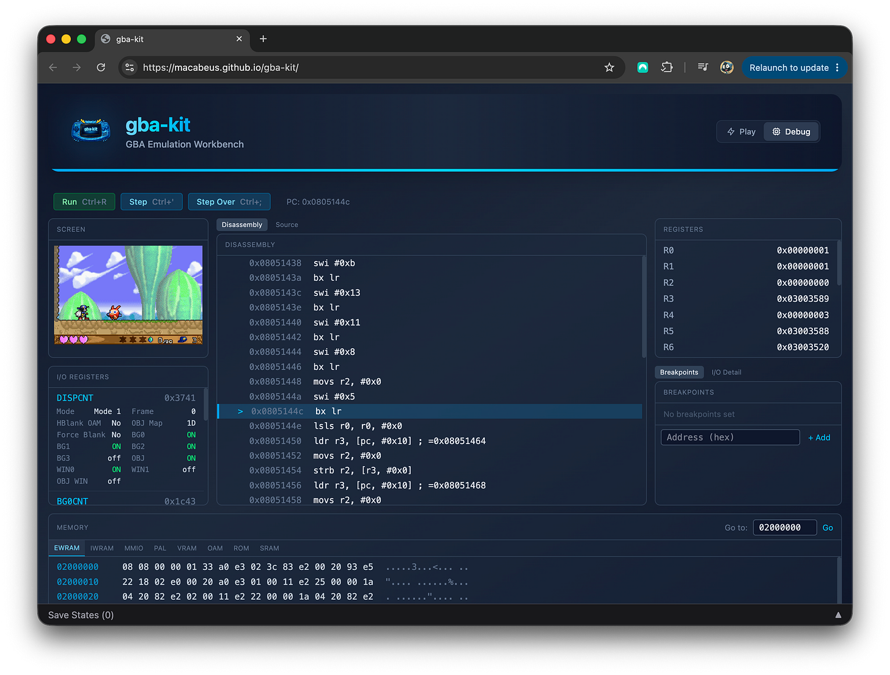This screenshot has width=890, height=675.
Task: Click the gba-kit handheld console logo
Action: (91, 130)
